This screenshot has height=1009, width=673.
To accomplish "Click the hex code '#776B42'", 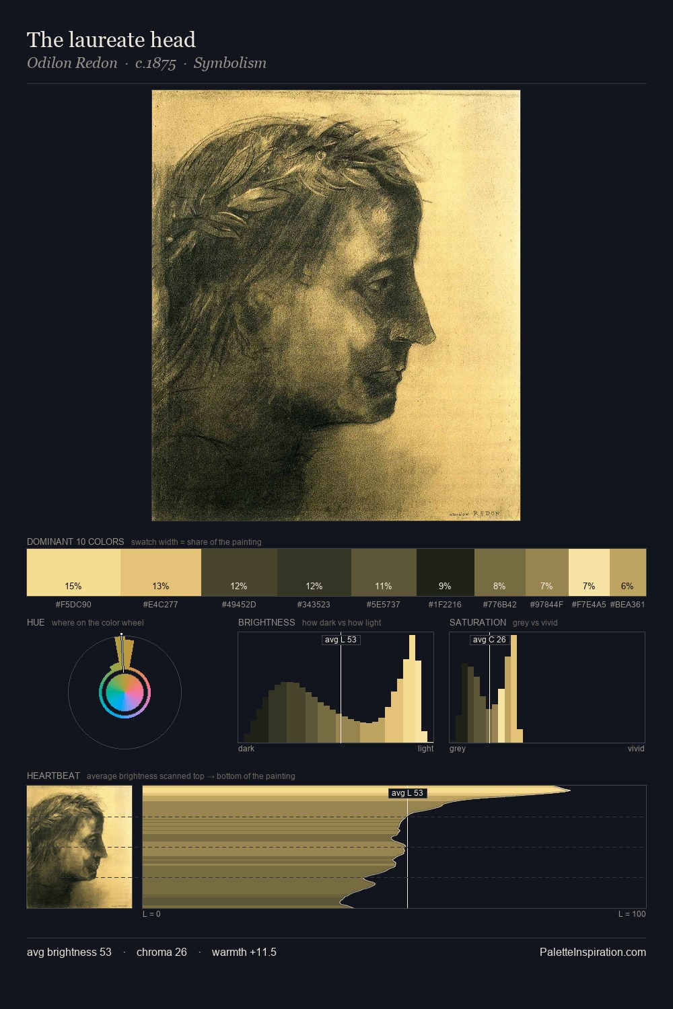I will 500,605.
